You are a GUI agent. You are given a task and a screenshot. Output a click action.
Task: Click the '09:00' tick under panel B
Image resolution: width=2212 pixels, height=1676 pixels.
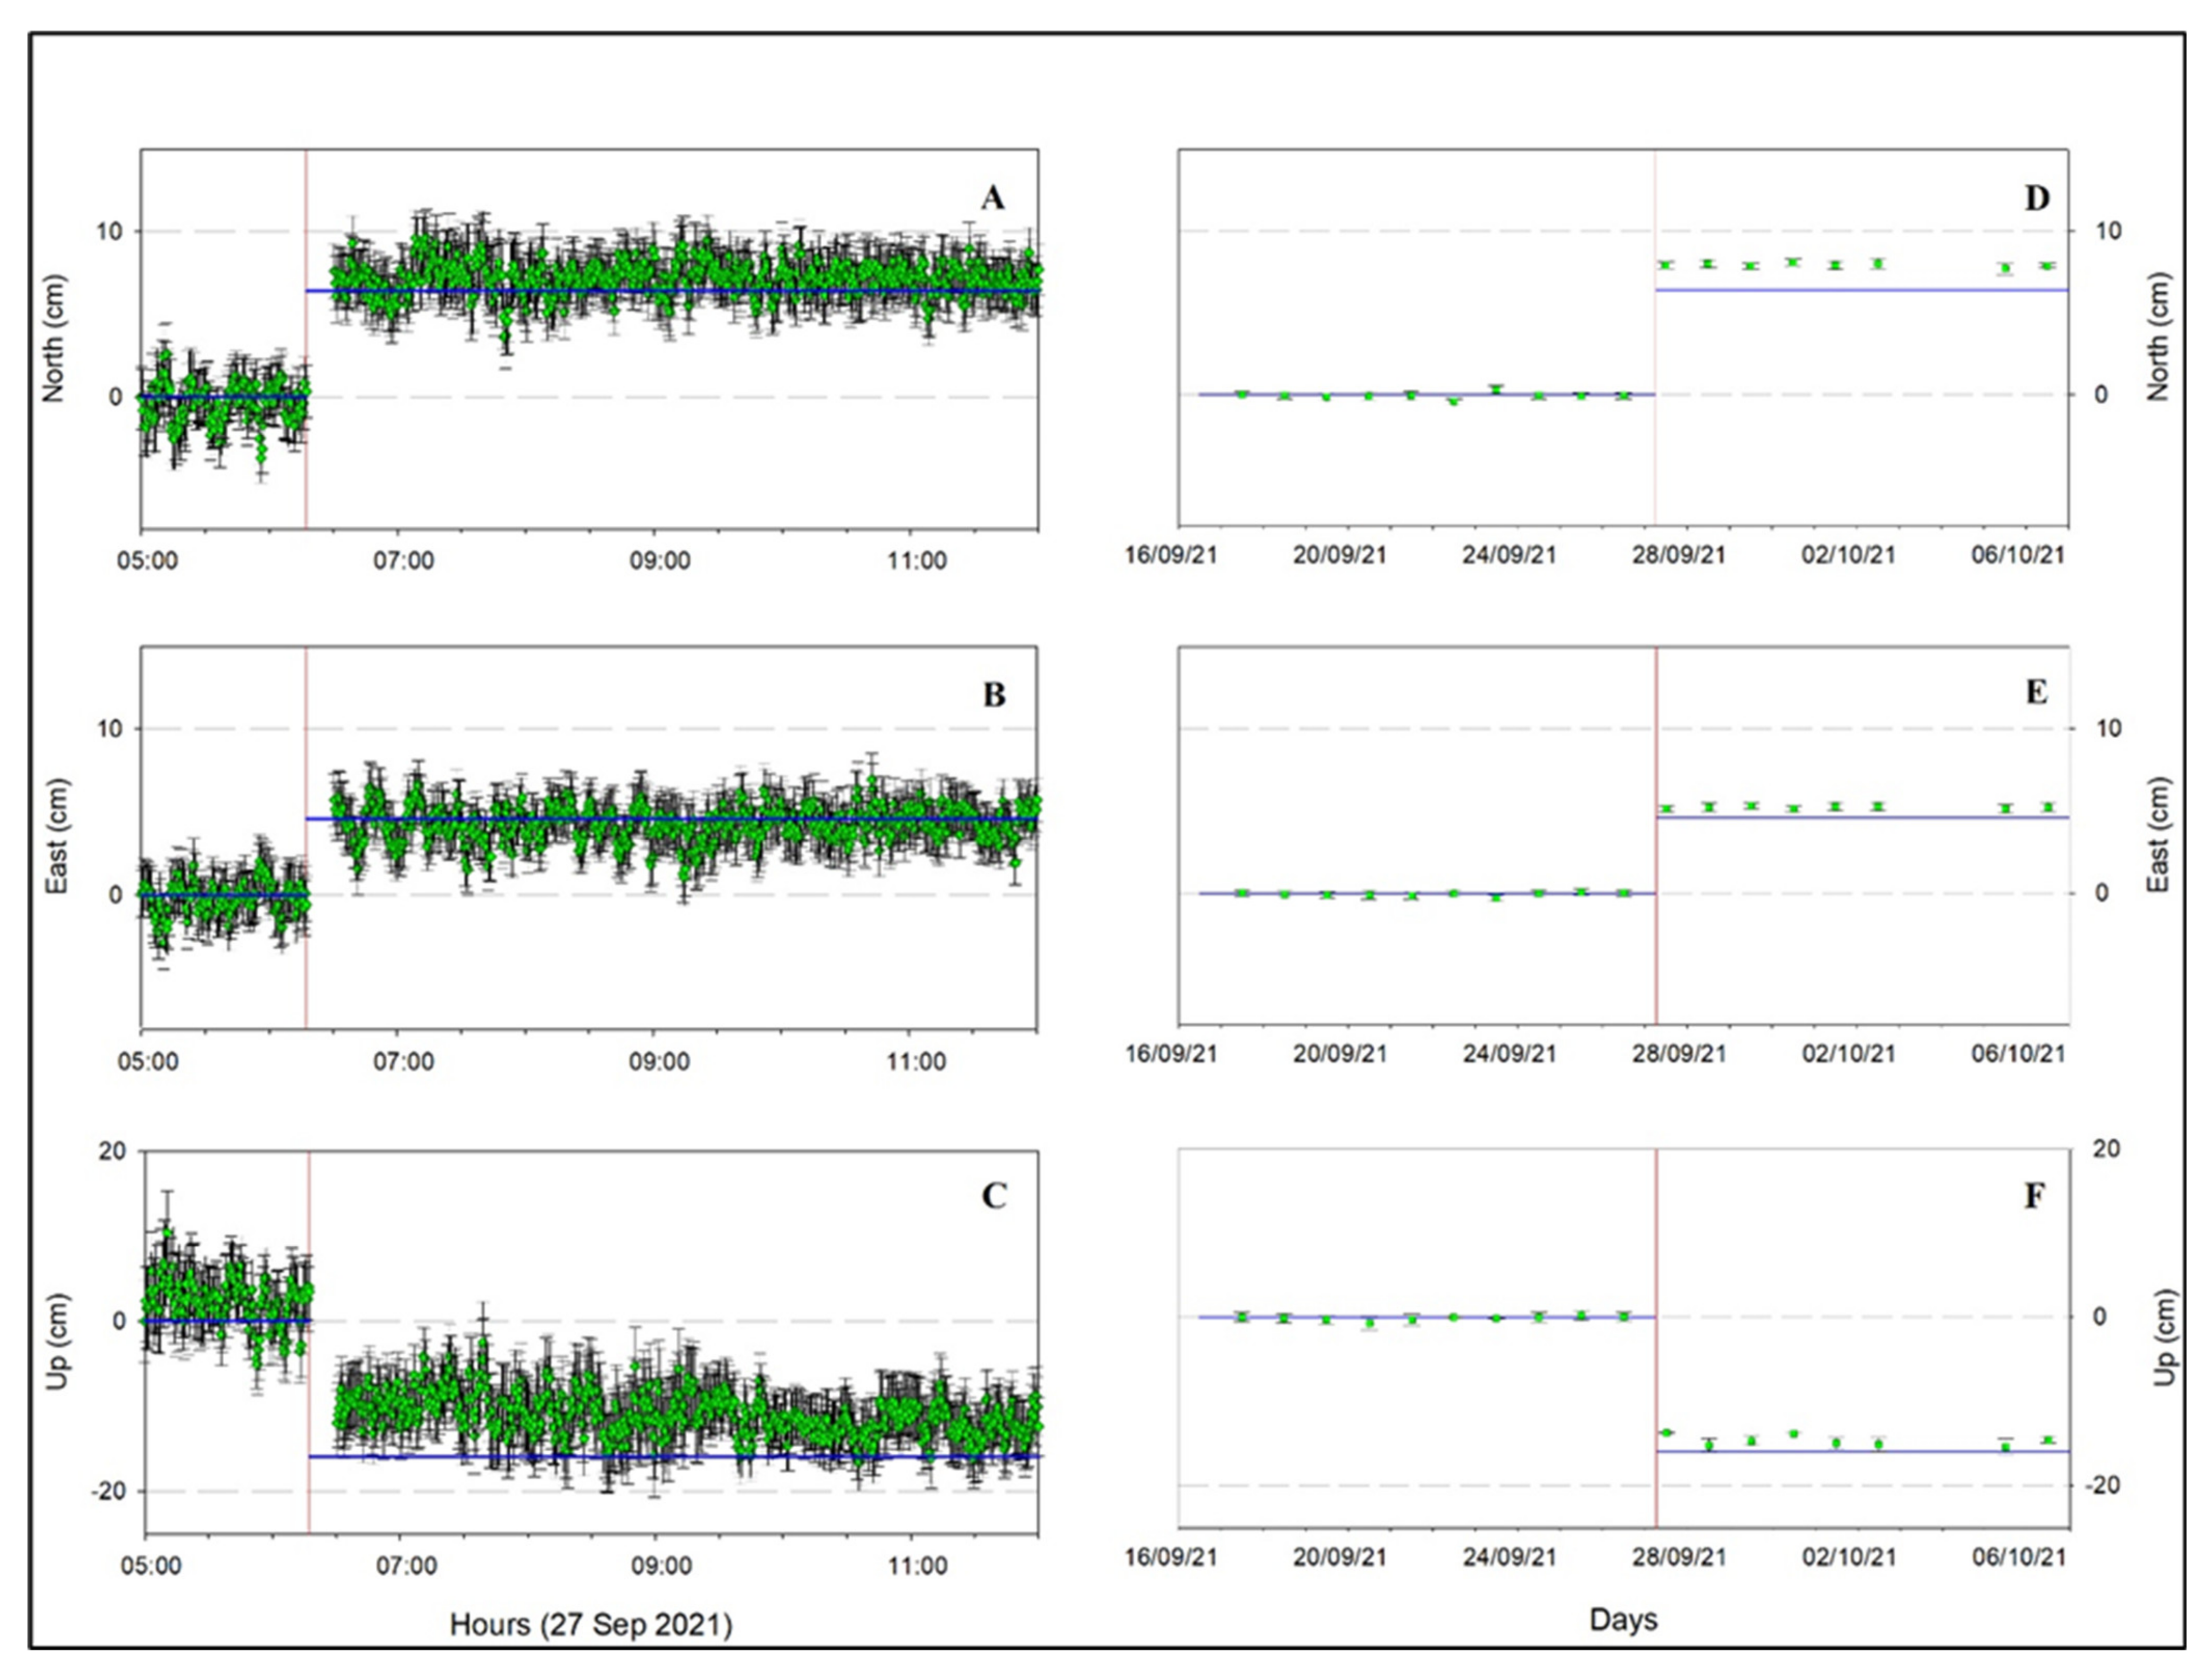point(659,1061)
